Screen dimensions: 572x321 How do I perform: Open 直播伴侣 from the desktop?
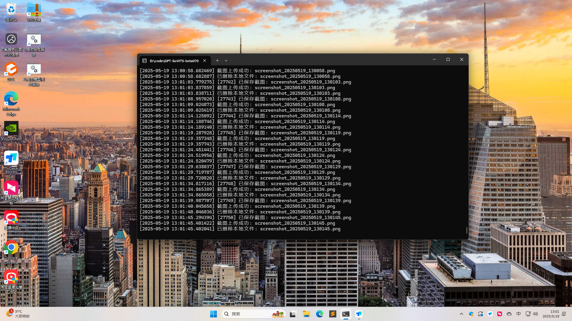(x=11, y=218)
